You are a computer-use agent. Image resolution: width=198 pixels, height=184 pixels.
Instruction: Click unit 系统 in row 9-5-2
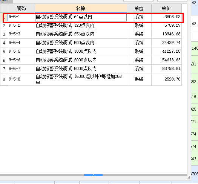point(139,26)
